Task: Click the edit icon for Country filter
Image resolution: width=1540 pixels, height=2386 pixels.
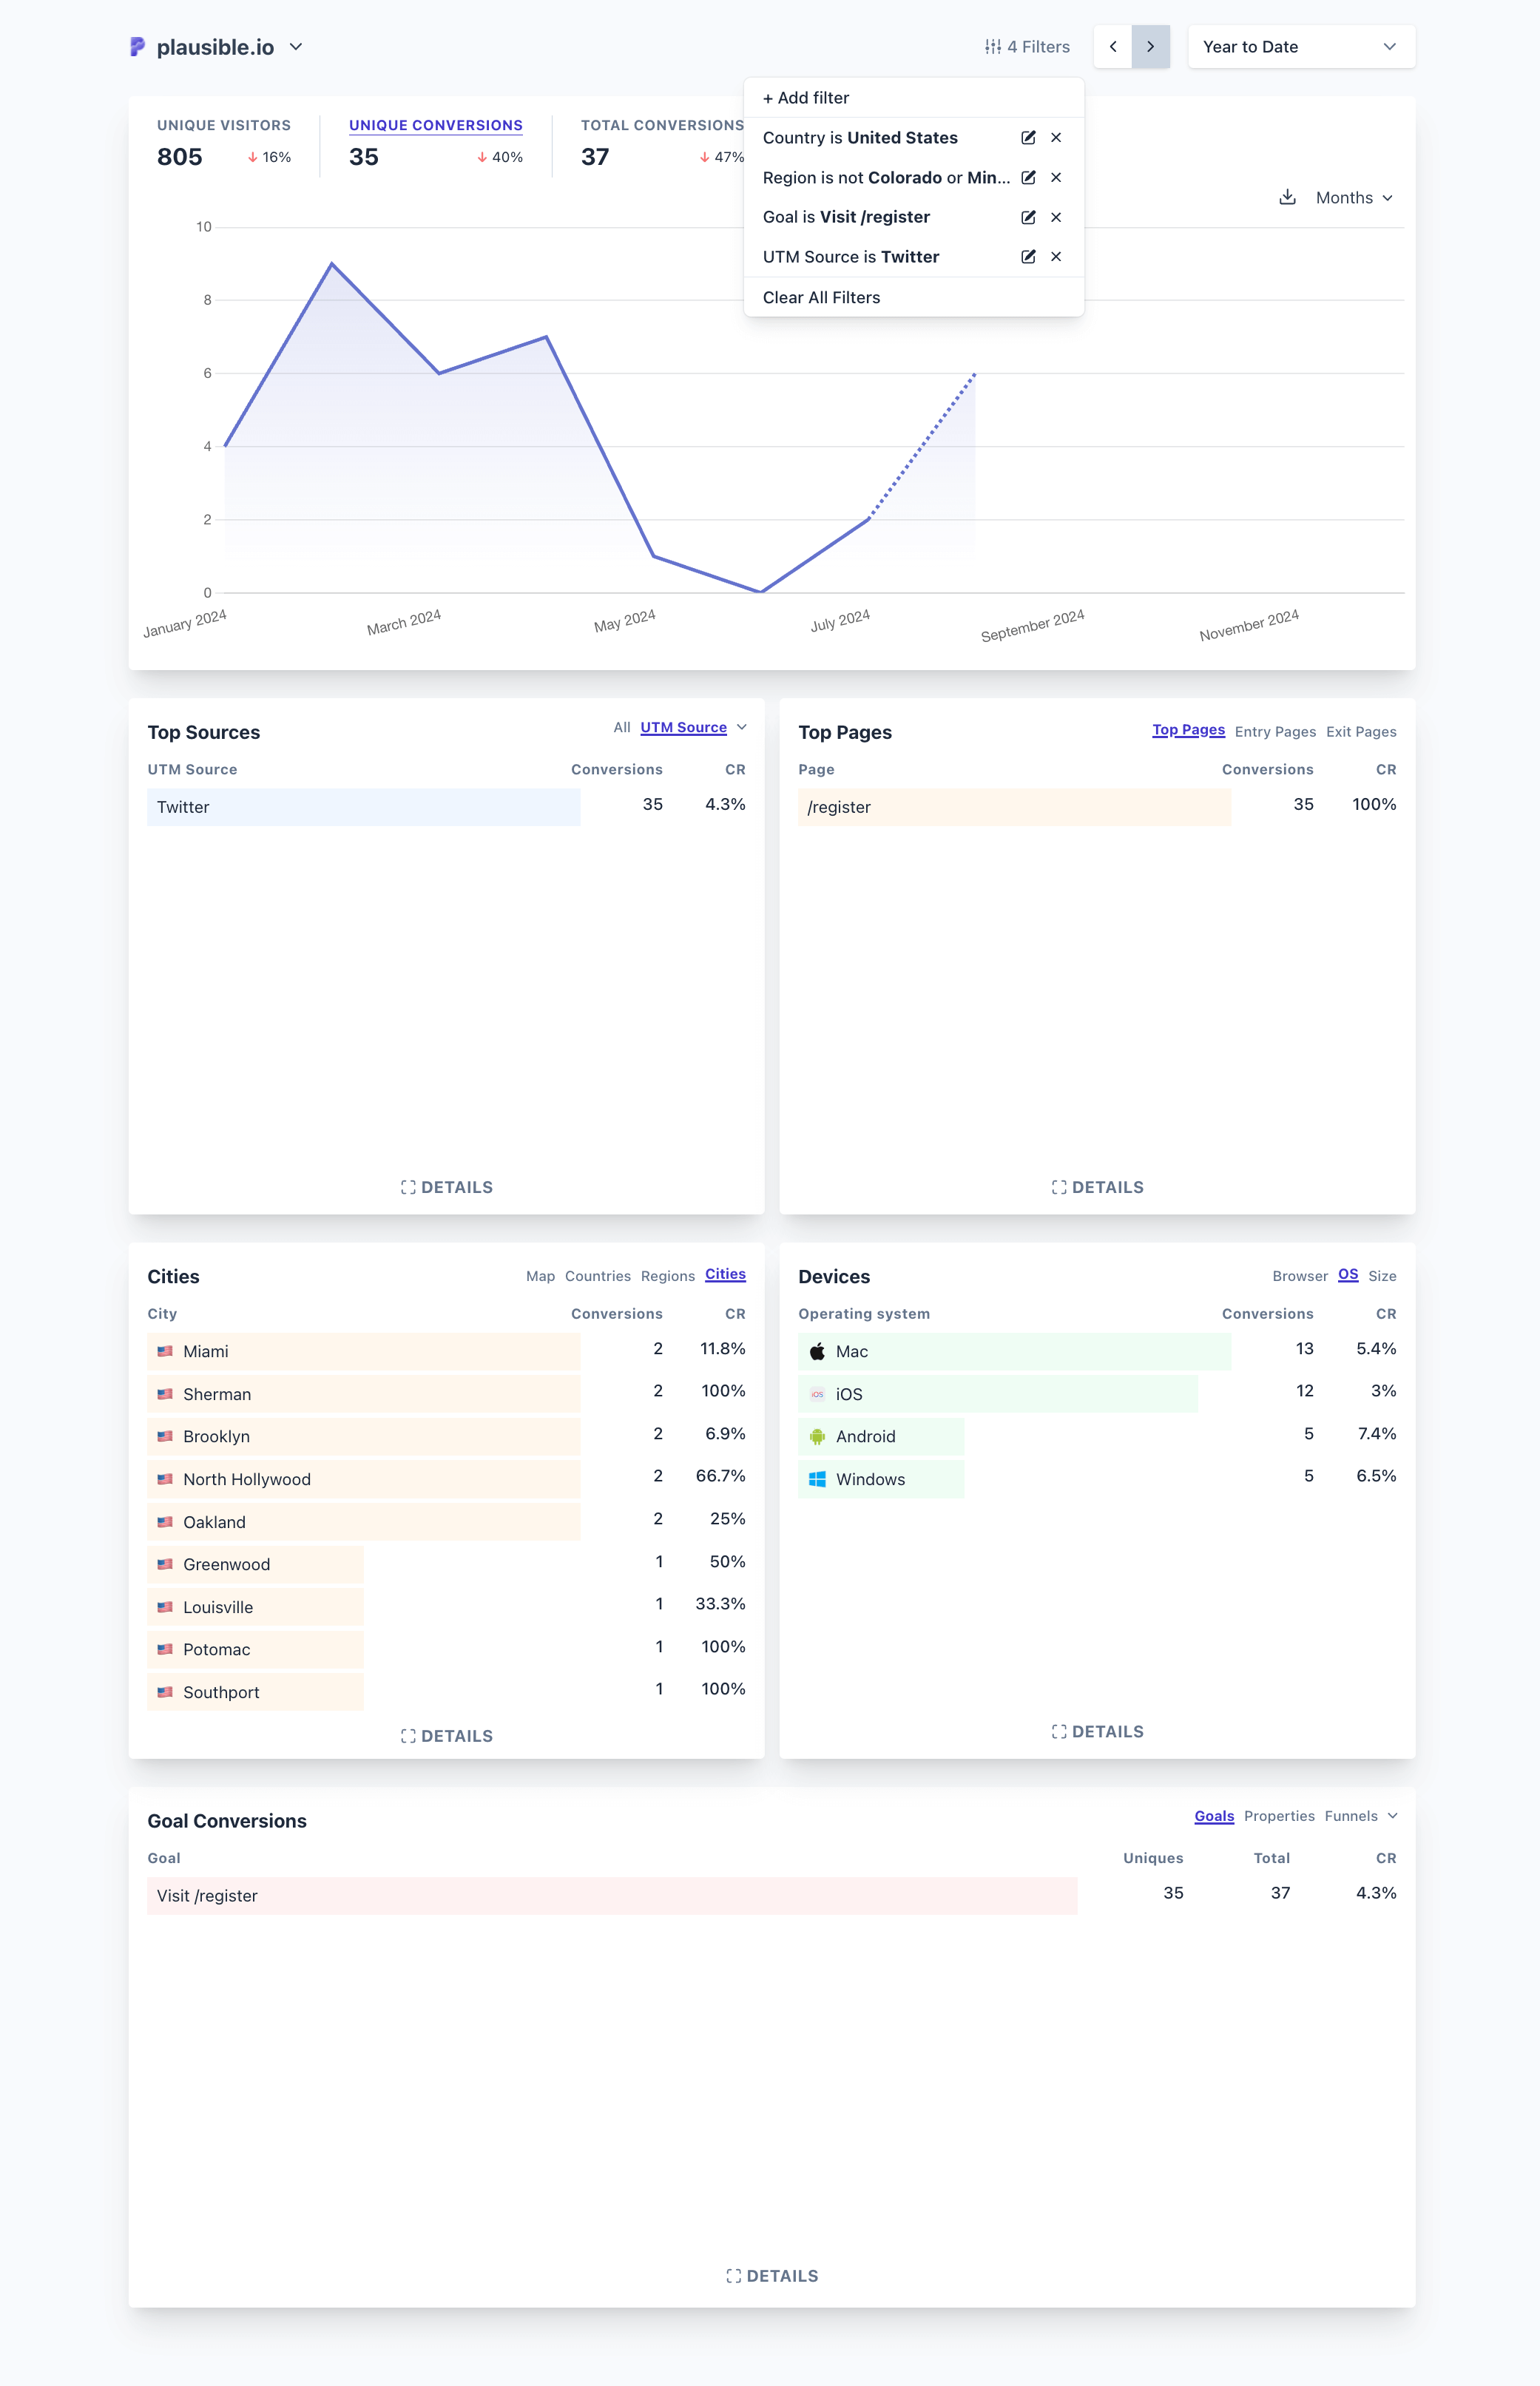Action: [x=1028, y=138]
